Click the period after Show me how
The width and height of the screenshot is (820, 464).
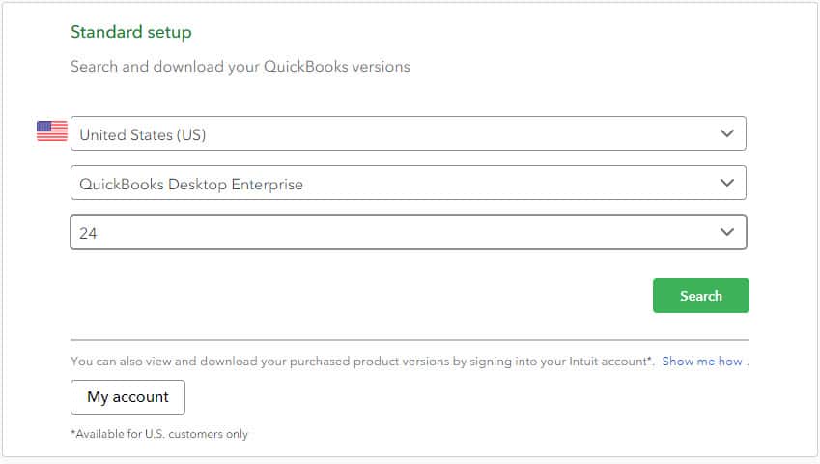(748, 362)
